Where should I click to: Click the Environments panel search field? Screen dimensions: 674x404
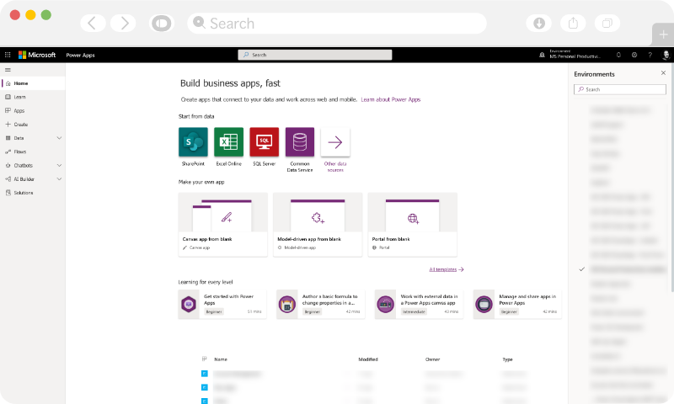tap(620, 89)
